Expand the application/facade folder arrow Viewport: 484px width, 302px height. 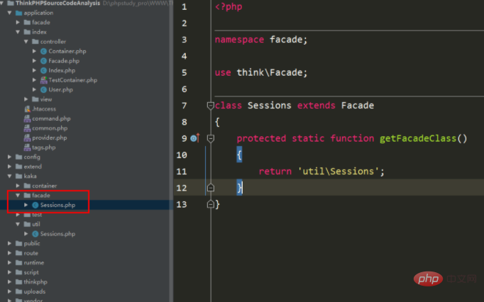click(x=18, y=22)
